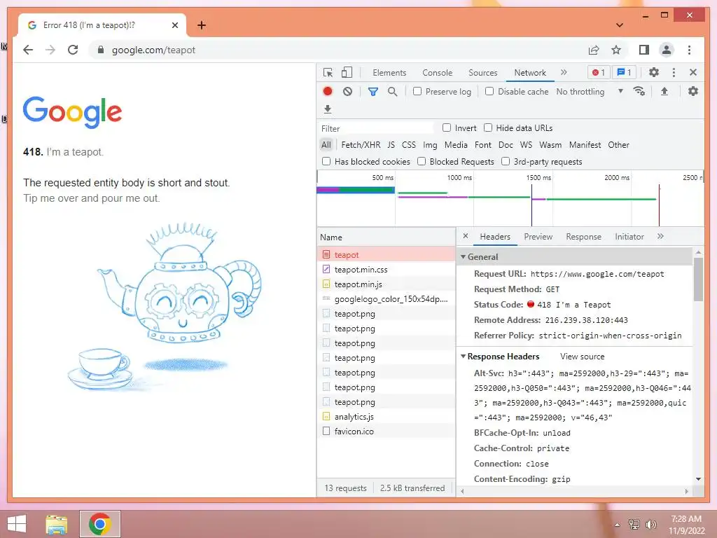Click the volume tray icon

[x=650, y=524]
